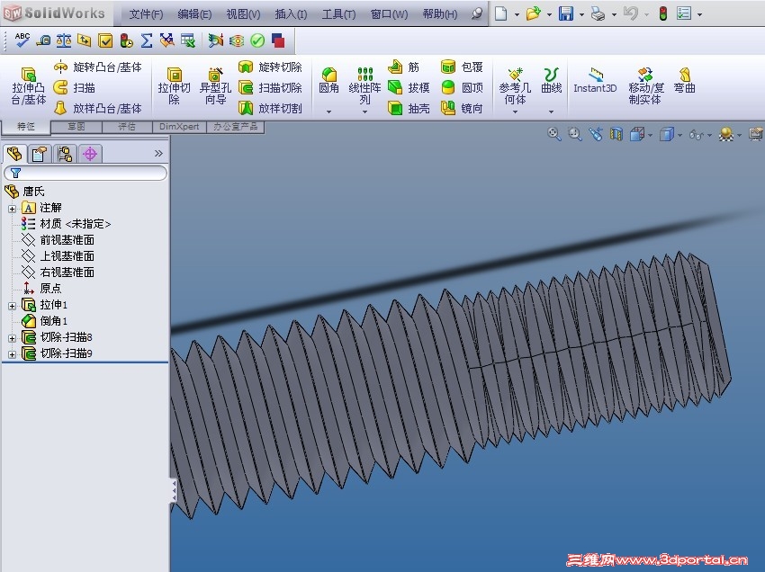Click the Fillet (圆角) tool

click(328, 80)
